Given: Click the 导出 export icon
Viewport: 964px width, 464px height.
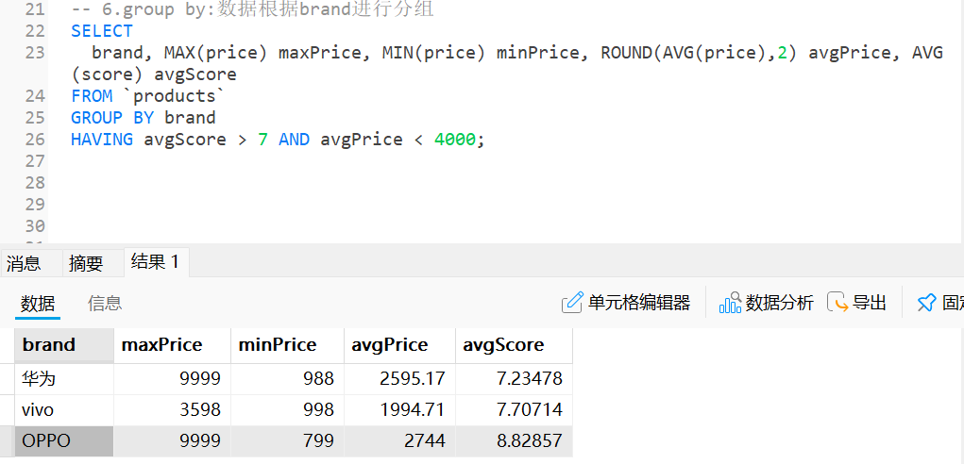Looking at the screenshot, I should pyautogui.click(x=837, y=303).
